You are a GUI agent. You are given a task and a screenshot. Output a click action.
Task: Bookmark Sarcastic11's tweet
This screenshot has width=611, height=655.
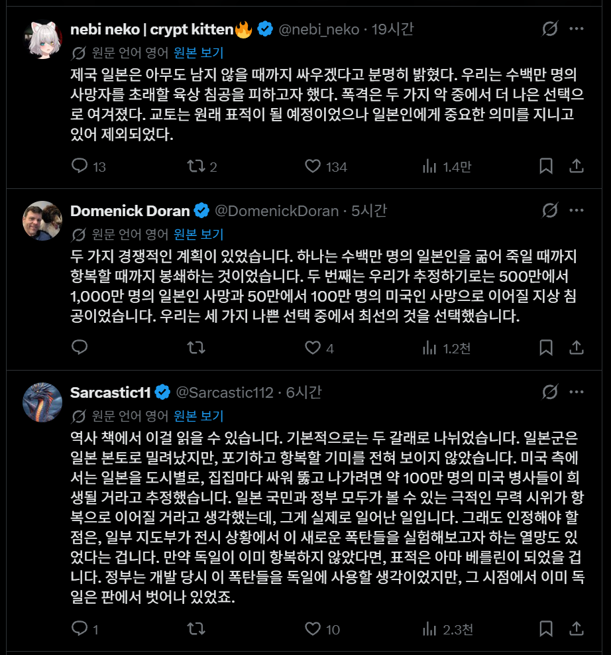coord(546,628)
